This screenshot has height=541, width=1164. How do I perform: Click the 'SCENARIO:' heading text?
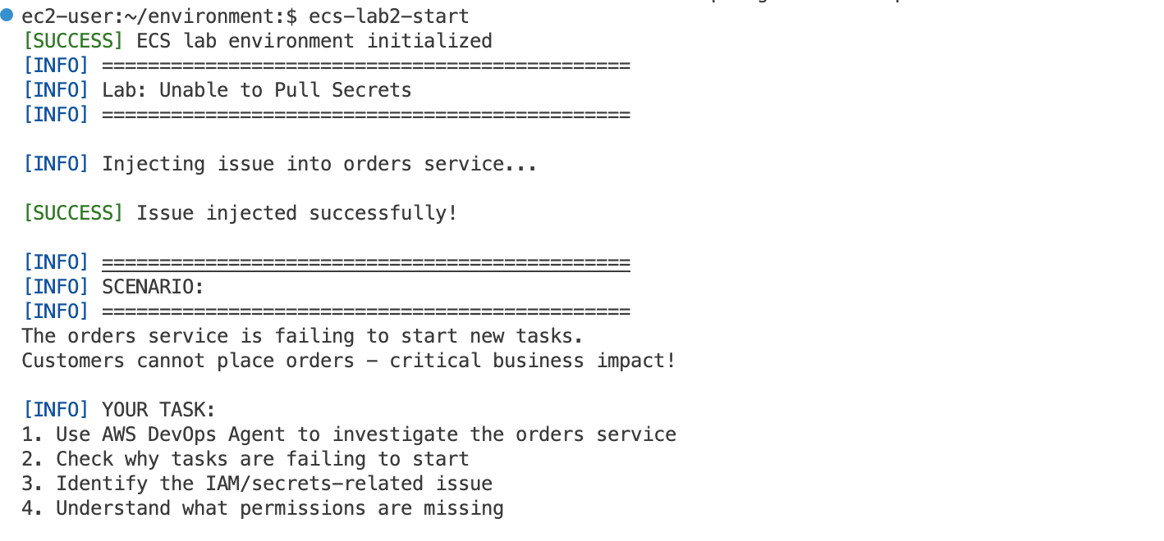(153, 287)
